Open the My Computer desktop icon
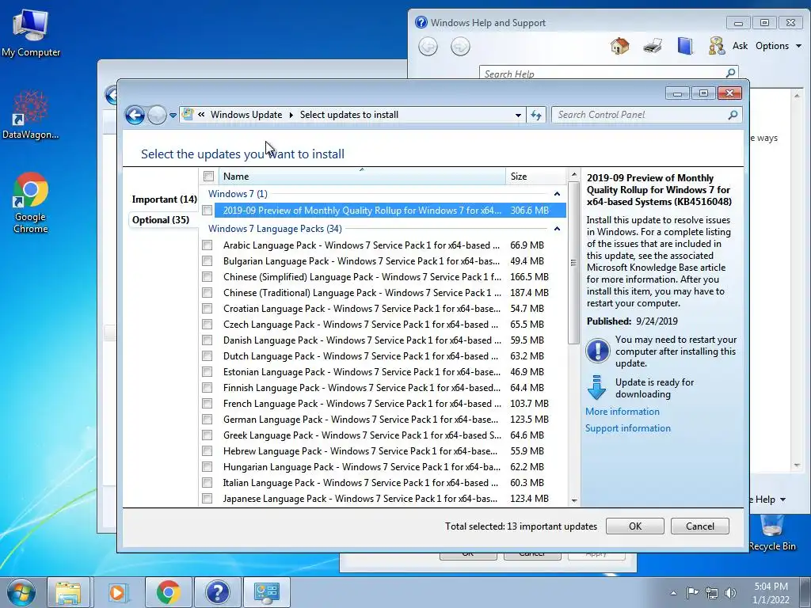811x608 pixels. [x=31, y=32]
